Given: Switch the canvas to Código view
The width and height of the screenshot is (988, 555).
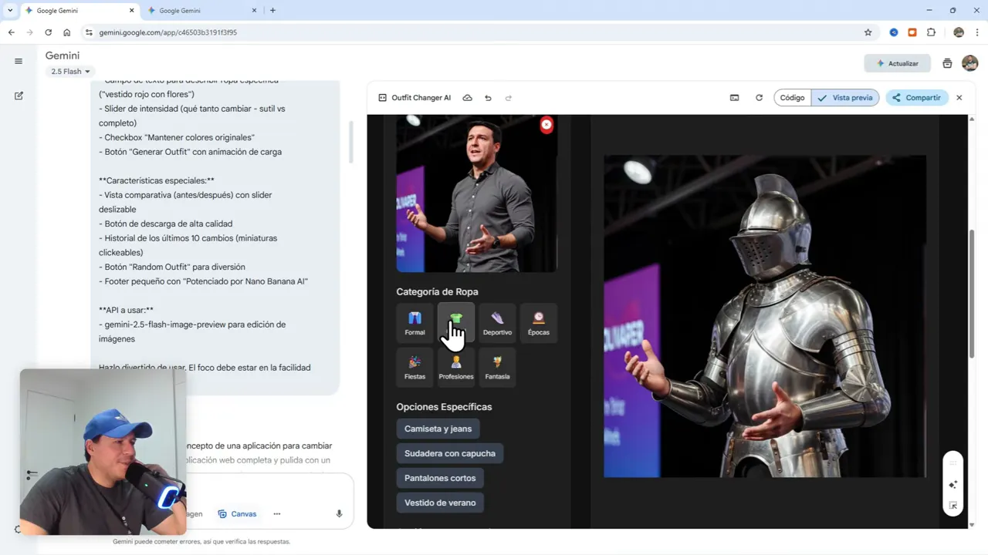Looking at the screenshot, I should click(792, 98).
